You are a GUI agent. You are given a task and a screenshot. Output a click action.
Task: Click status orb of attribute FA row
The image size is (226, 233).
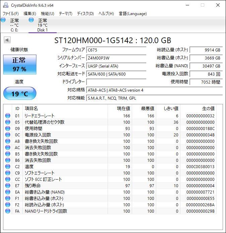coord(8,211)
